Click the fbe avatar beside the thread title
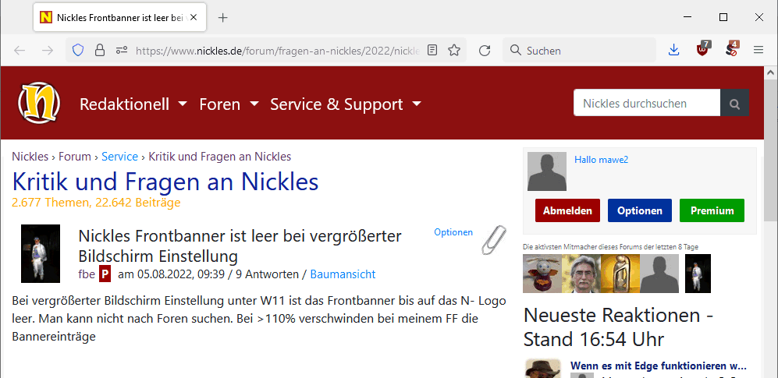This screenshot has width=778, height=378. pyautogui.click(x=41, y=253)
